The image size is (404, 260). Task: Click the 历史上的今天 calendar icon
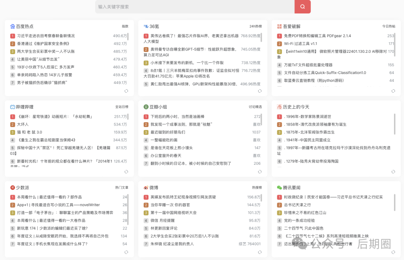tap(279, 106)
